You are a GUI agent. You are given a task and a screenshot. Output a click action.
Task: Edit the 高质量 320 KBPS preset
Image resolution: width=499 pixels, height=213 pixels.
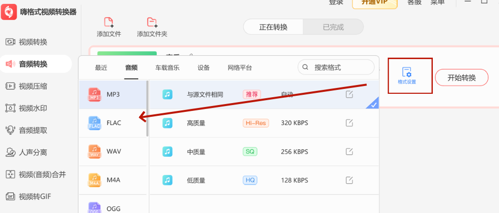349,123
